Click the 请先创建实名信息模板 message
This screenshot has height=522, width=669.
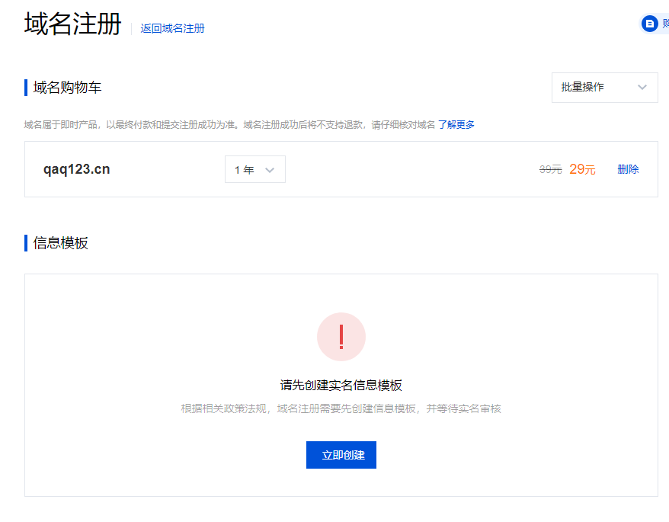(341, 386)
